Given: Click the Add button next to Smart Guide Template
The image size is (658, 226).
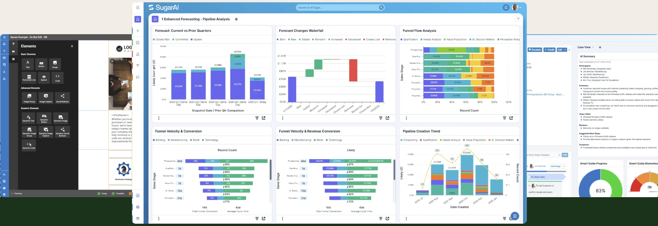Looking at the screenshot, I should coord(565,155).
